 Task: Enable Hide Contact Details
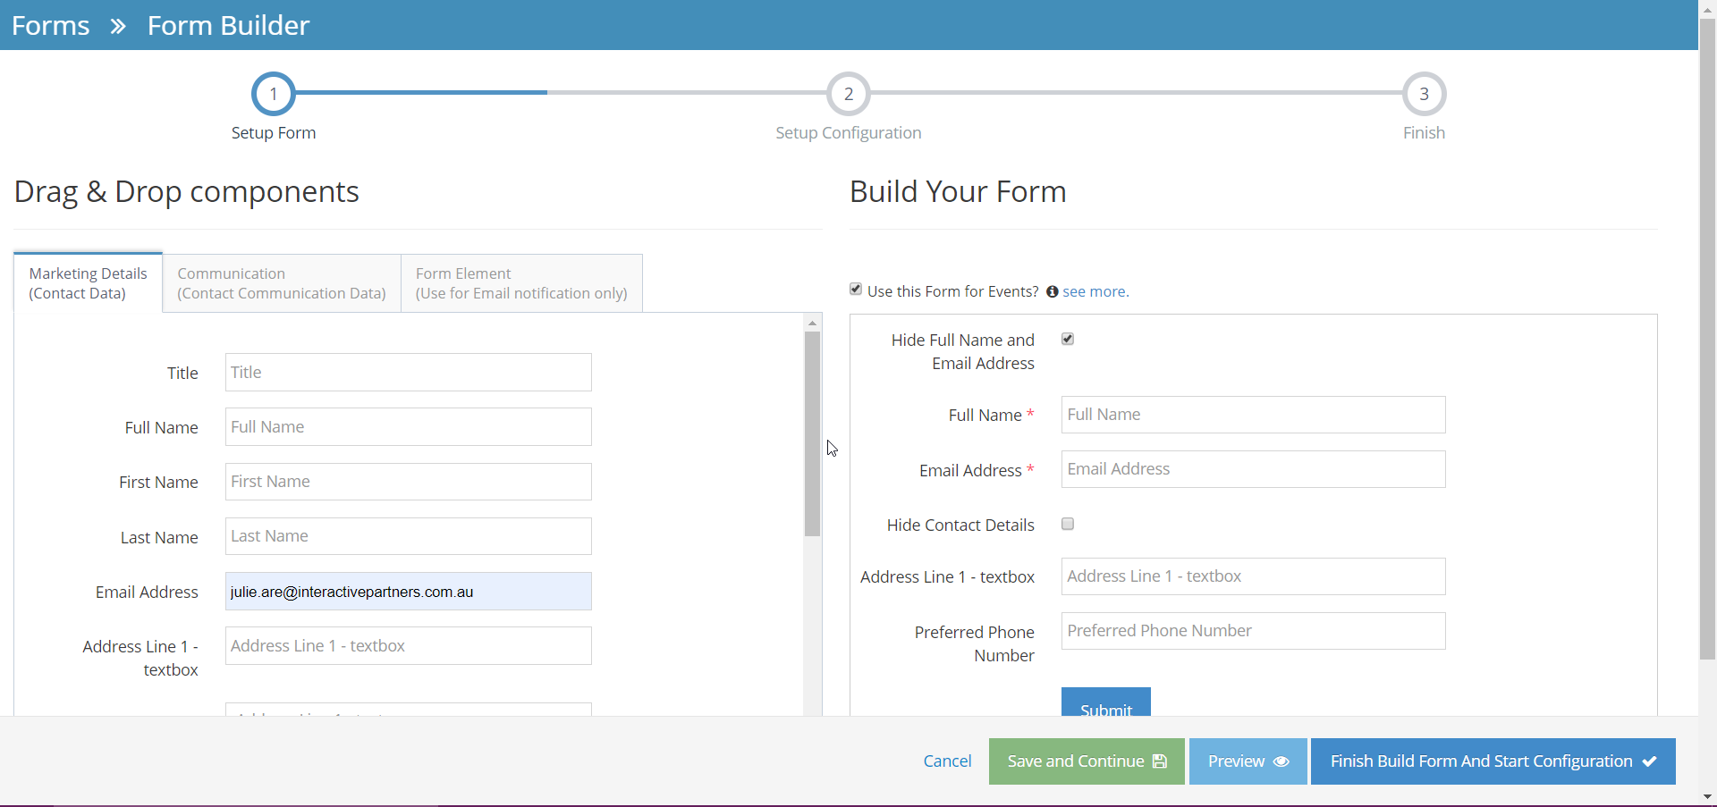pyautogui.click(x=1067, y=524)
